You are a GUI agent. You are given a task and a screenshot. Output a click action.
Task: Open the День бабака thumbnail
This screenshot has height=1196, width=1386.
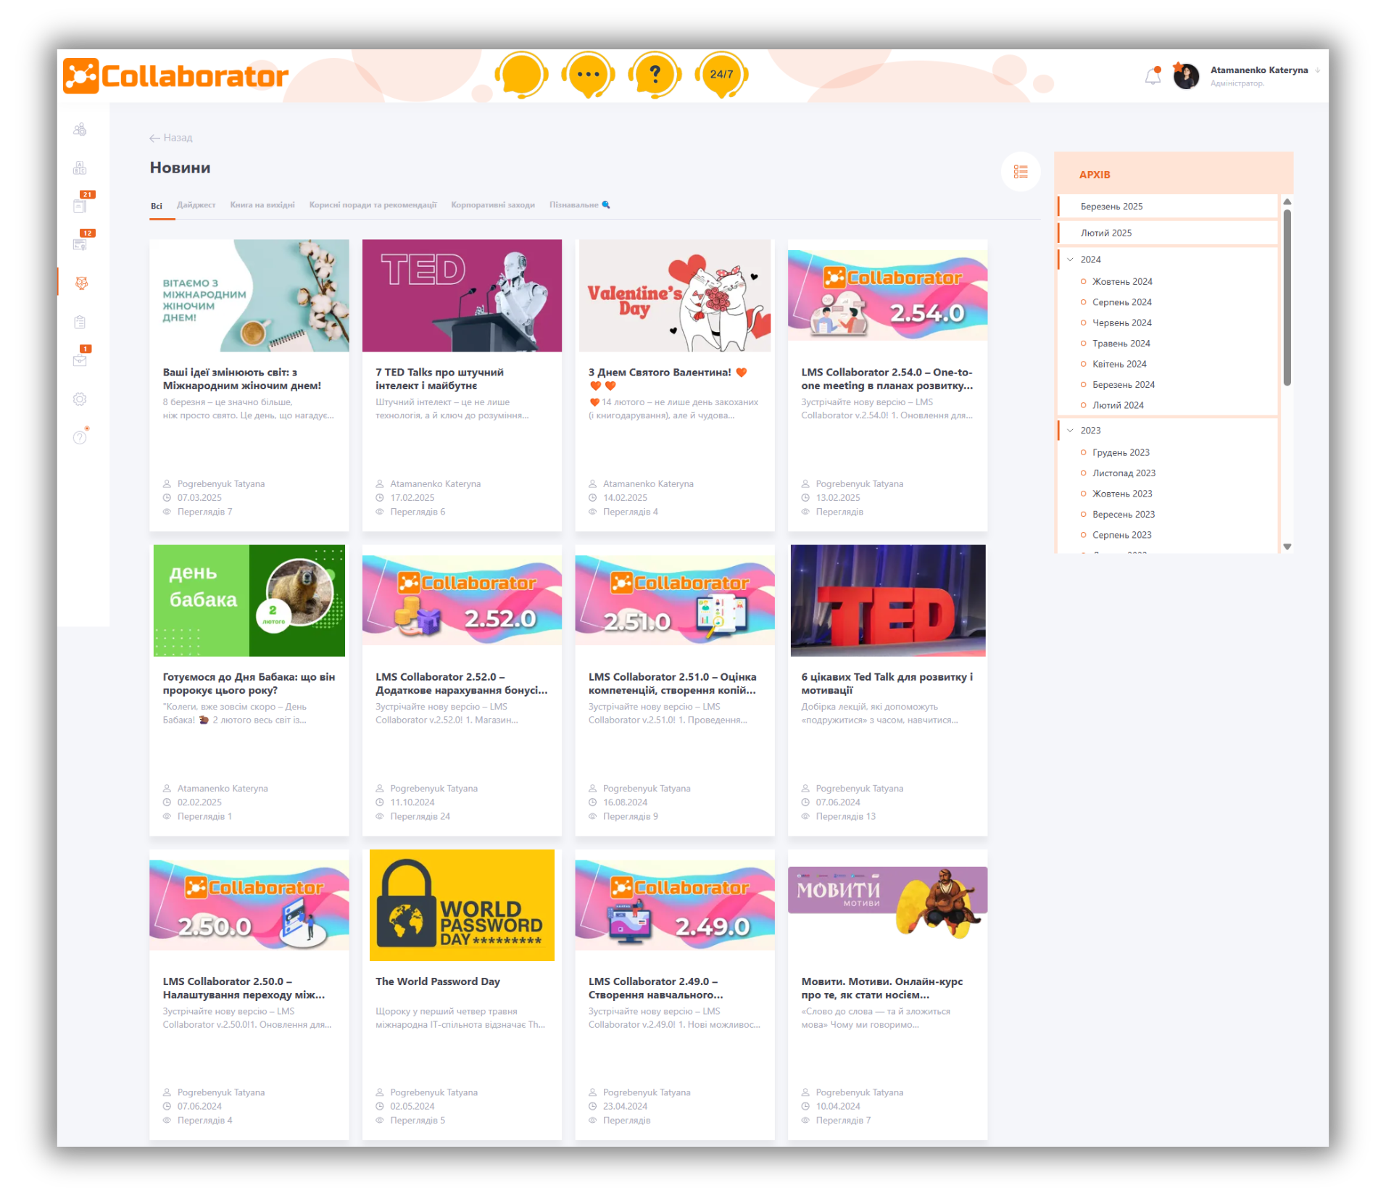[x=249, y=600]
